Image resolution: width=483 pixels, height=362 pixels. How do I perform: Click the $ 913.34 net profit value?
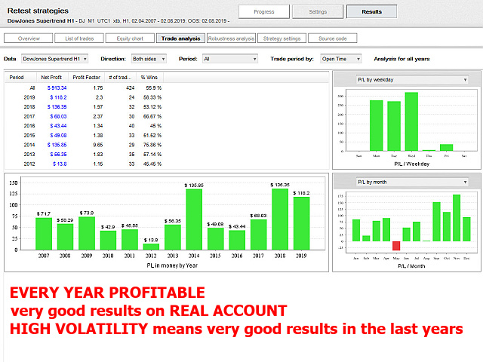[x=57, y=87]
